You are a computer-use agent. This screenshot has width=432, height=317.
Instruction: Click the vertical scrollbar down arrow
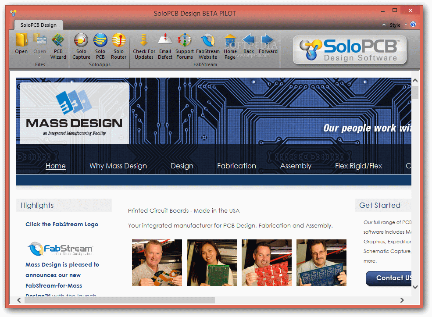point(415,287)
